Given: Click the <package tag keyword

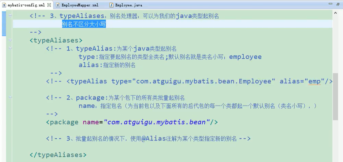Looking at the screenshot, I should click(62, 122).
